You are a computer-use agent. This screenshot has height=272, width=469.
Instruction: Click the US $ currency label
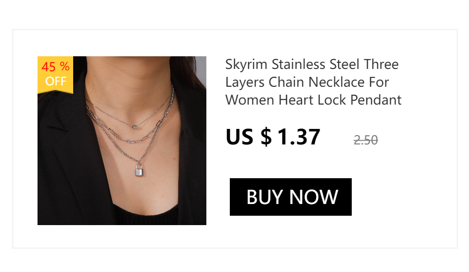(249, 137)
